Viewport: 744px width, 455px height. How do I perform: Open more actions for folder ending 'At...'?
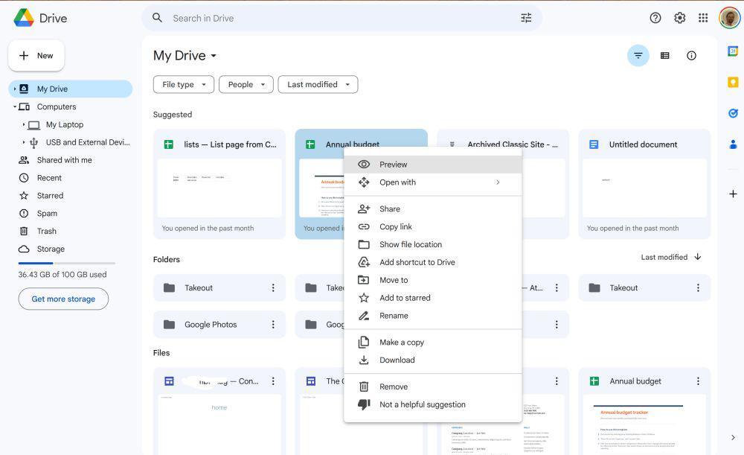tap(557, 287)
